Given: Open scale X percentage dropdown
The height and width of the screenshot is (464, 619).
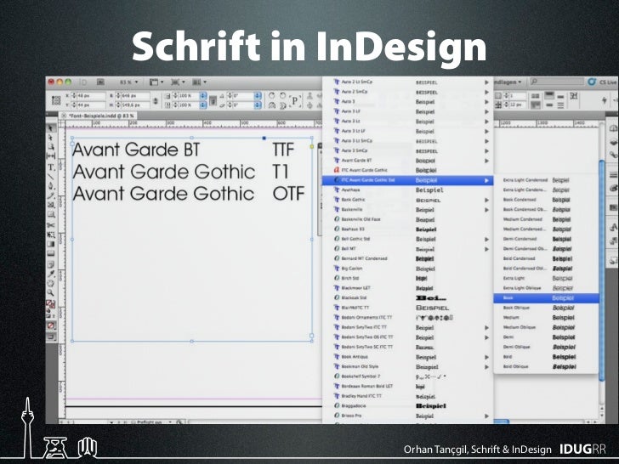Looking at the screenshot, I should point(203,96).
